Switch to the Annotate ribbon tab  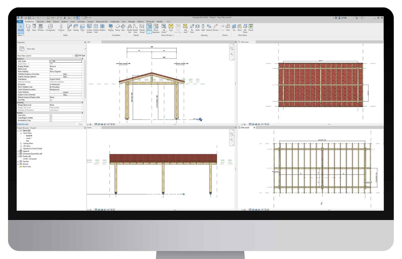pos(81,22)
